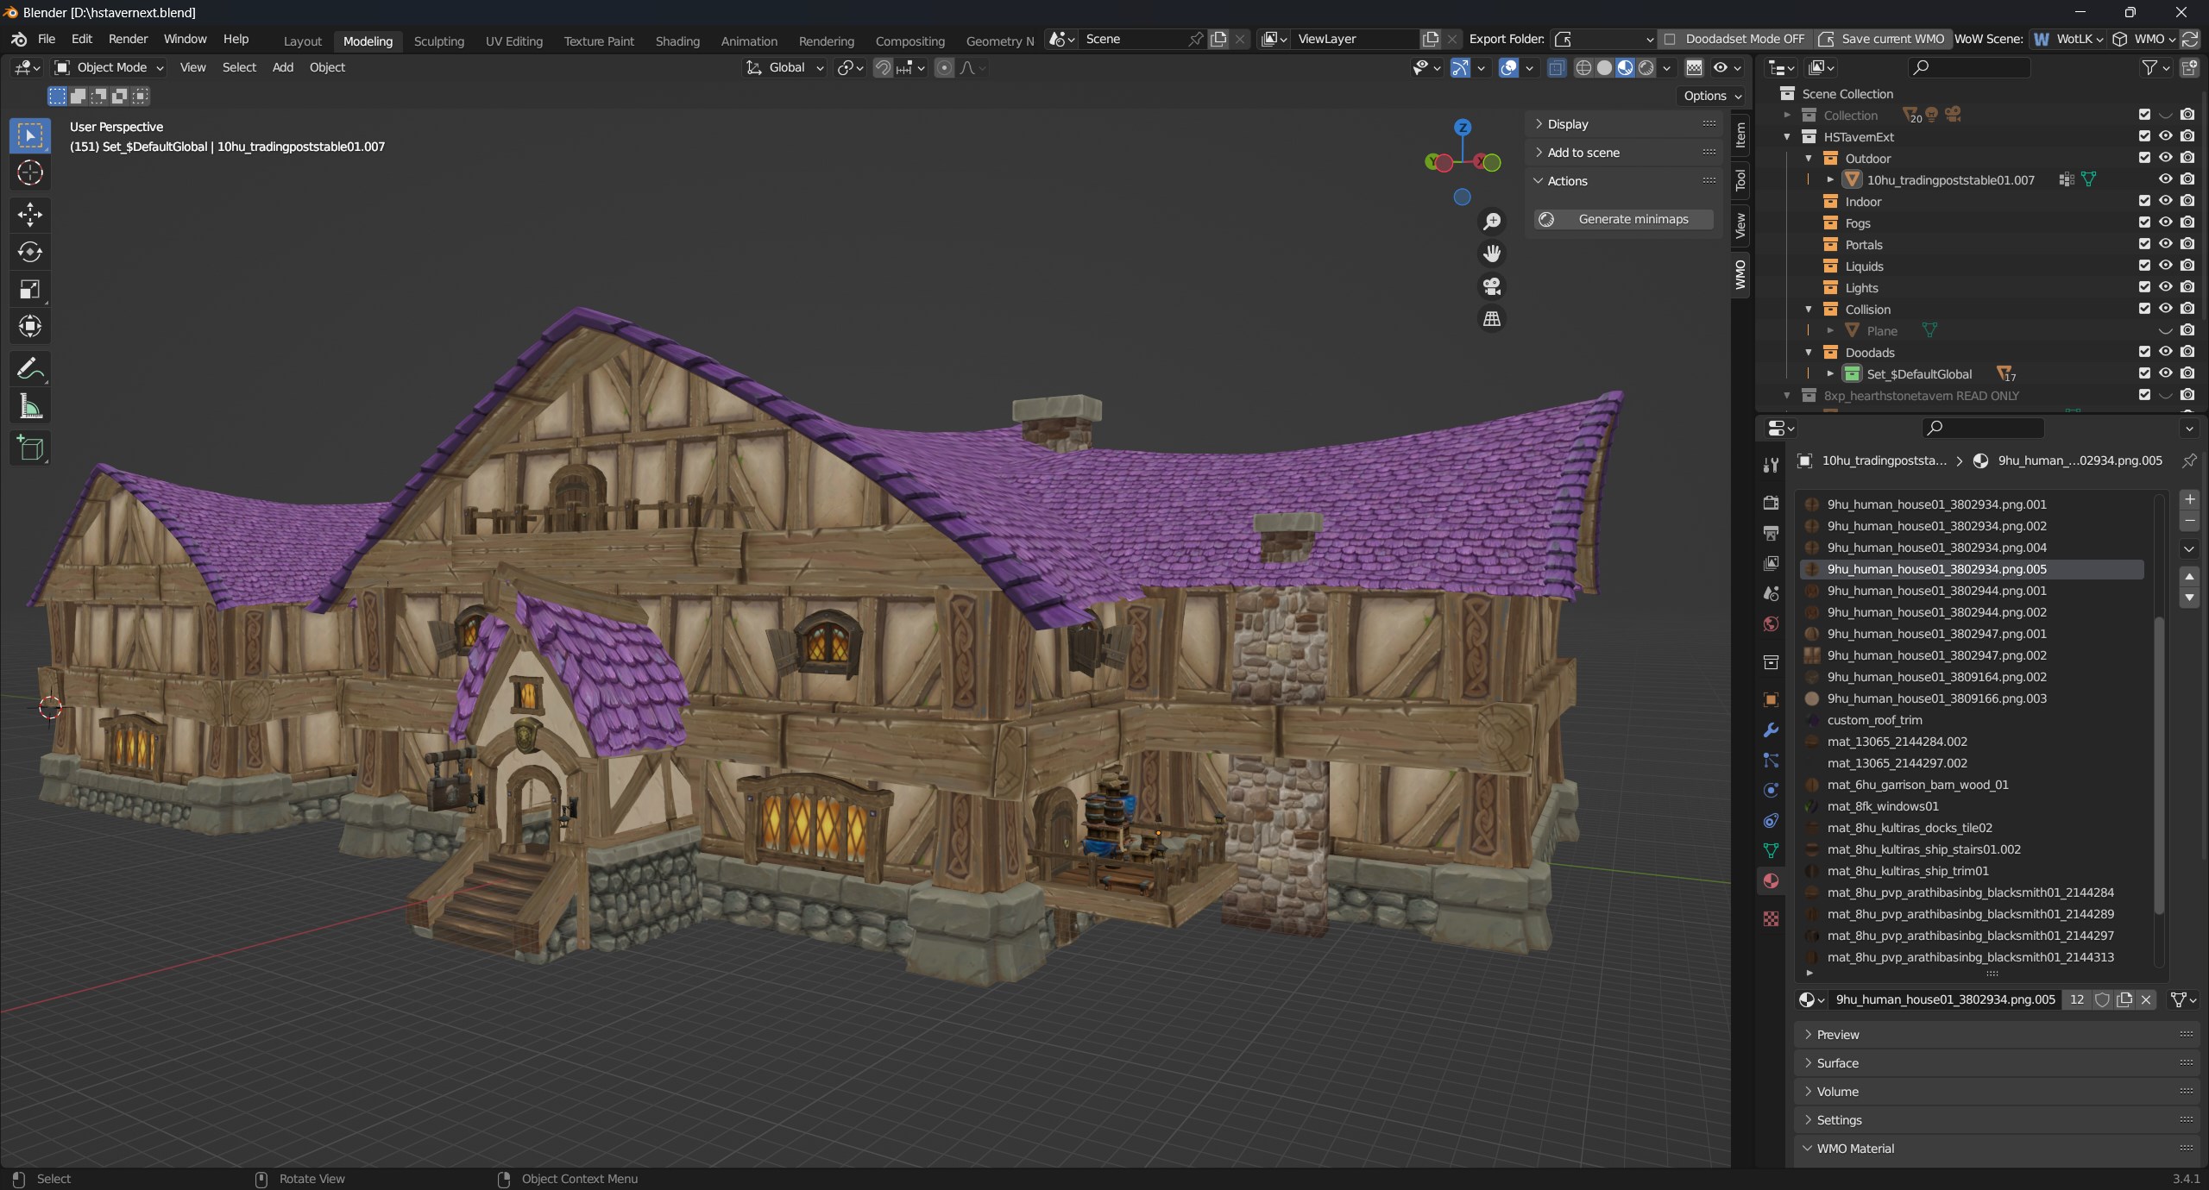Disable Portals collection in renders
The width and height of the screenshot is (2209, 1190).
2187,244
